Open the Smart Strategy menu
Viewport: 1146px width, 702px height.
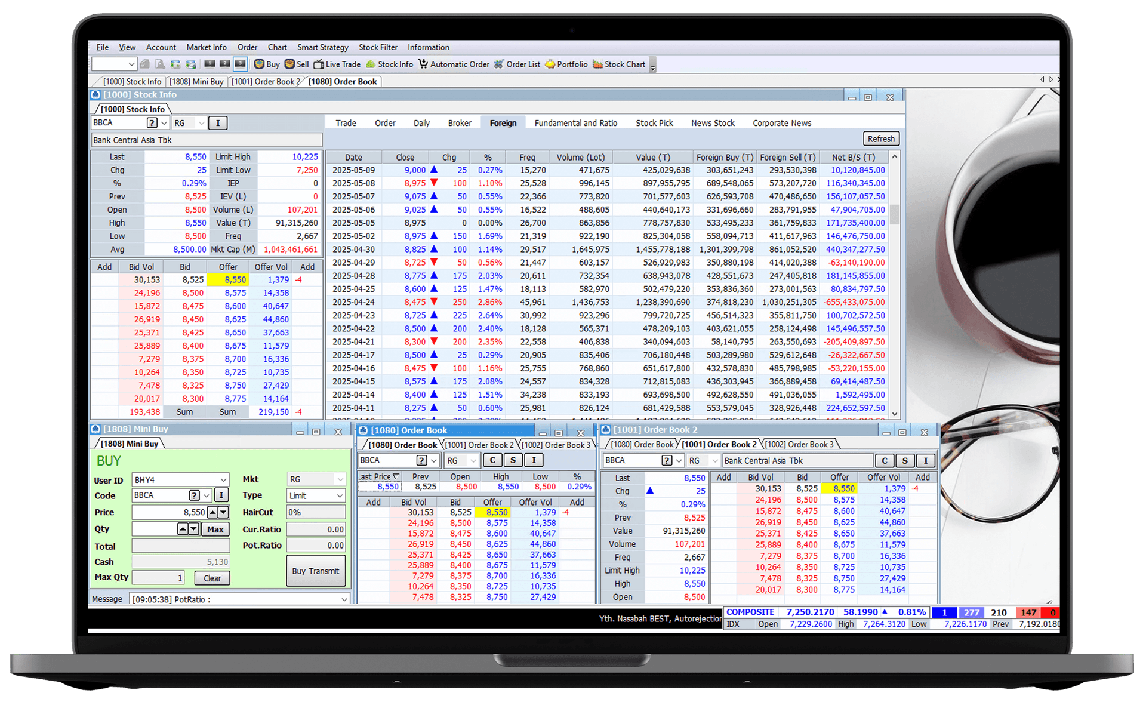(323, 47)
